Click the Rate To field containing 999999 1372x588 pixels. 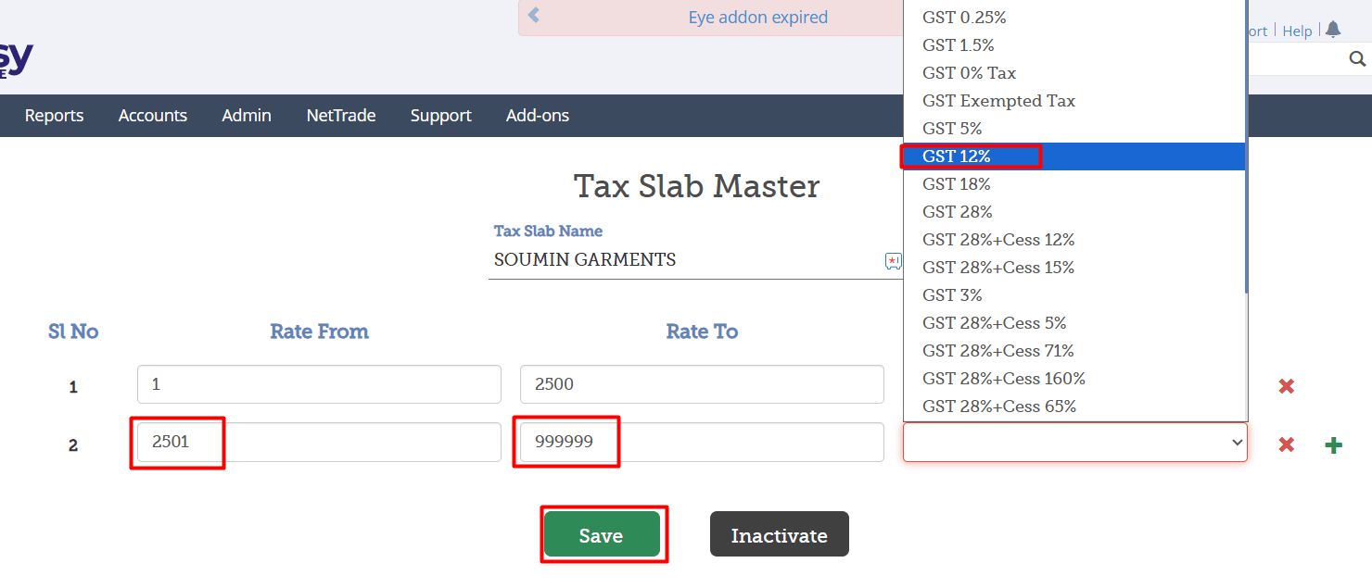[701, 443]
